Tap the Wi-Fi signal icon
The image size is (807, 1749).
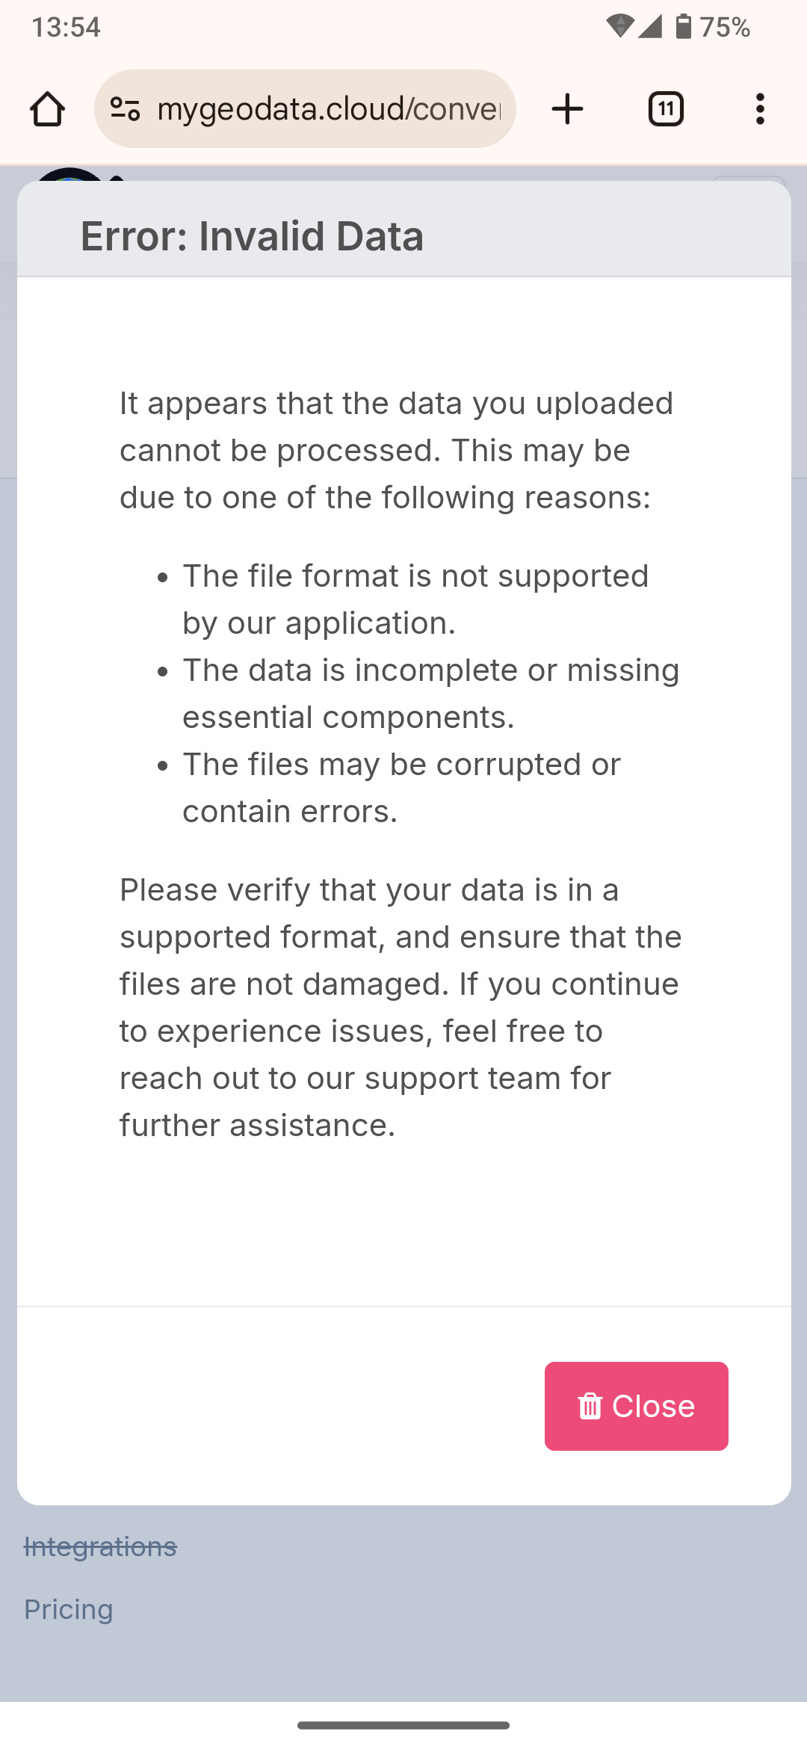tap(619, 27)
